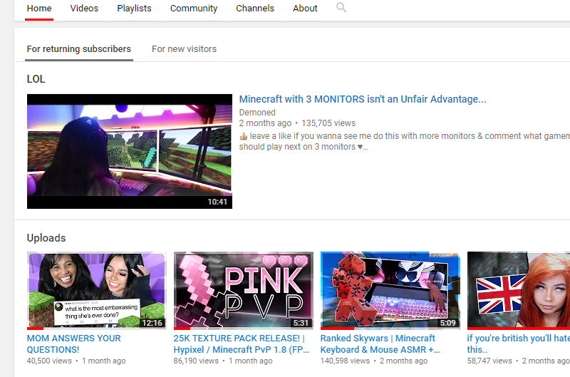The image size is (570, 377).
Task: Click the featured video description text
Action: point(404,141)
